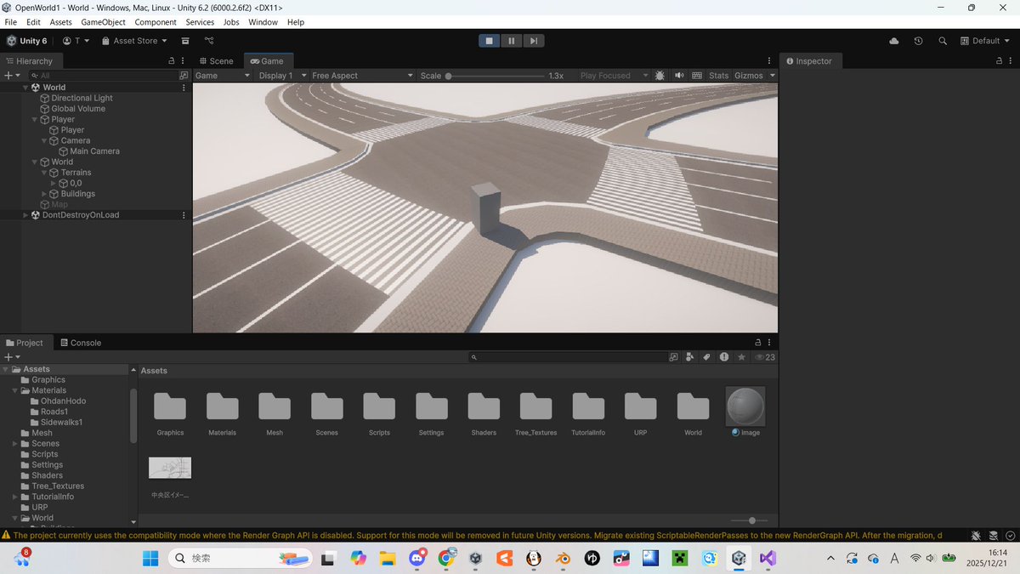Toggle hidden packages visibility eye (23)
Image resolution: width=1020 pixels, height=574 pixels.
tap(764, 357)
